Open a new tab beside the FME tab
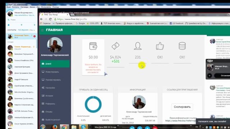 73,15
